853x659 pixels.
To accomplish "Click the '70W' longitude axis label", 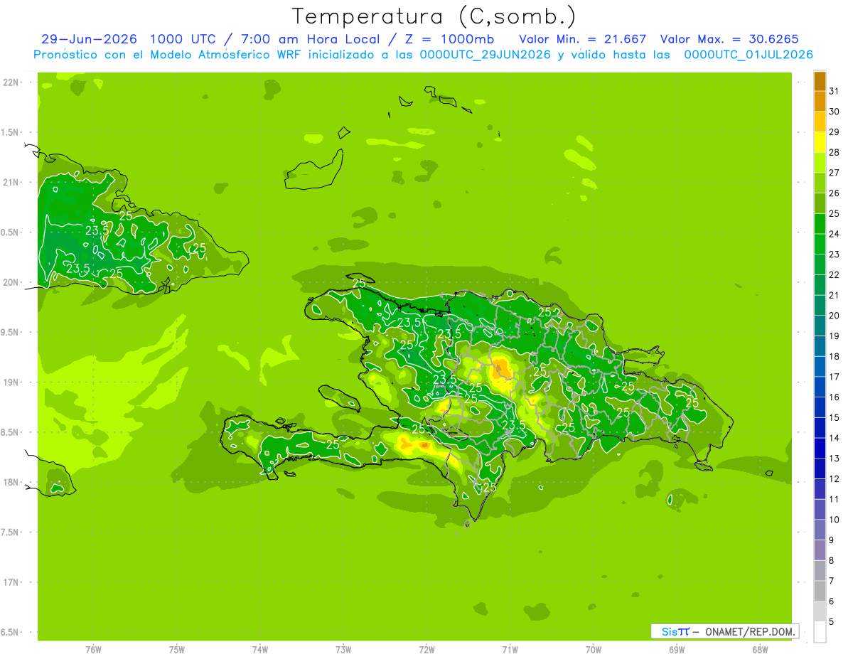I will click(594, 649).
